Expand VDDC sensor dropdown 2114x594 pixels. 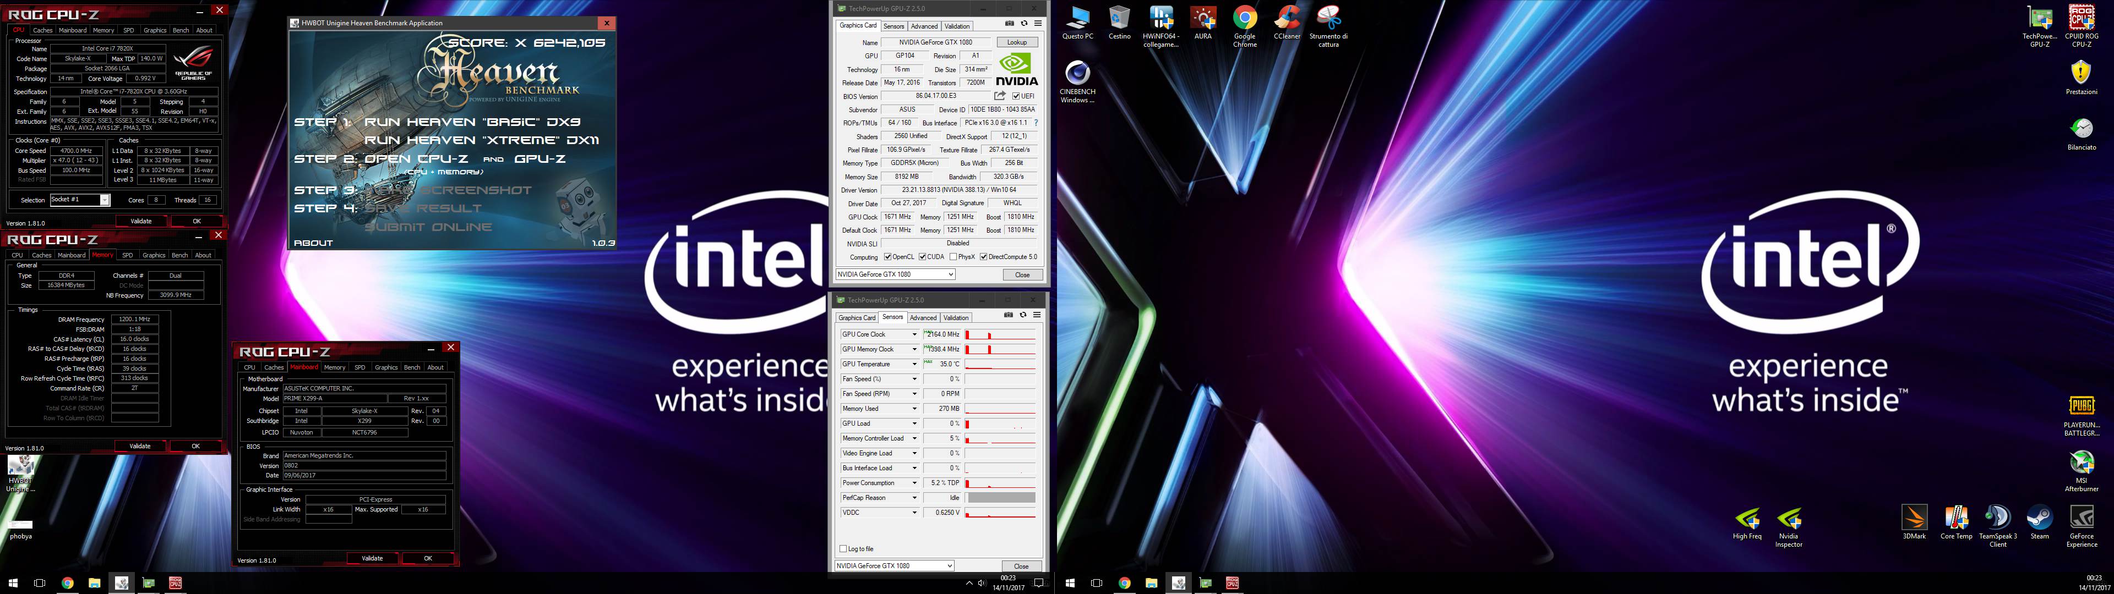(x=914, y=513)
